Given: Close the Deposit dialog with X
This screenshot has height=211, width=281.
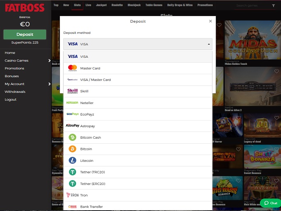Looking at the screenshot, I should [x=210, y=21].
